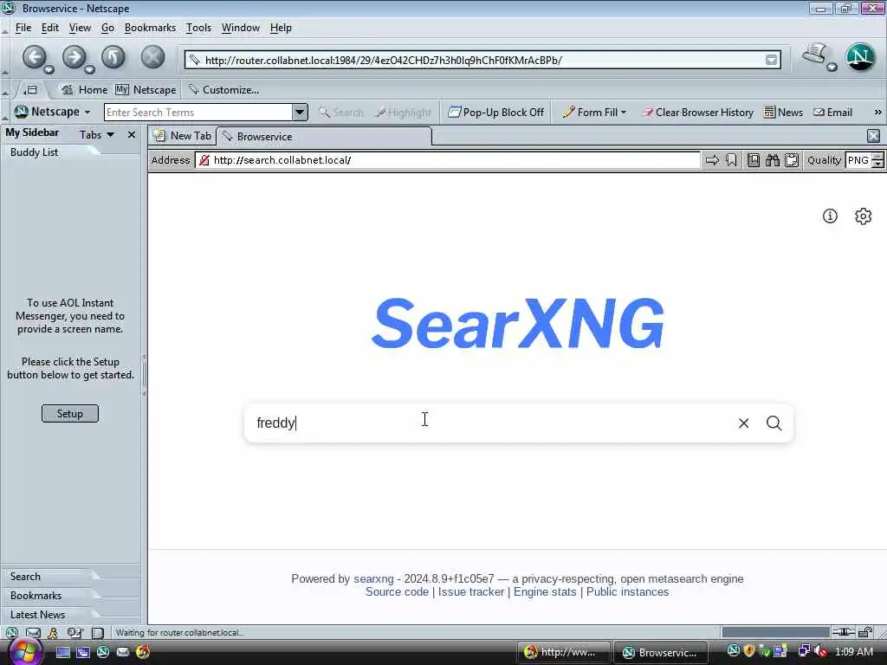
Task: Click the security lock icon in status bar
Action: 865,632
